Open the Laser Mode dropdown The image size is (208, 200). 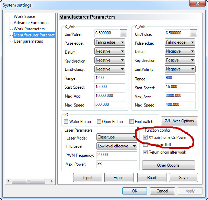(116, 137)
